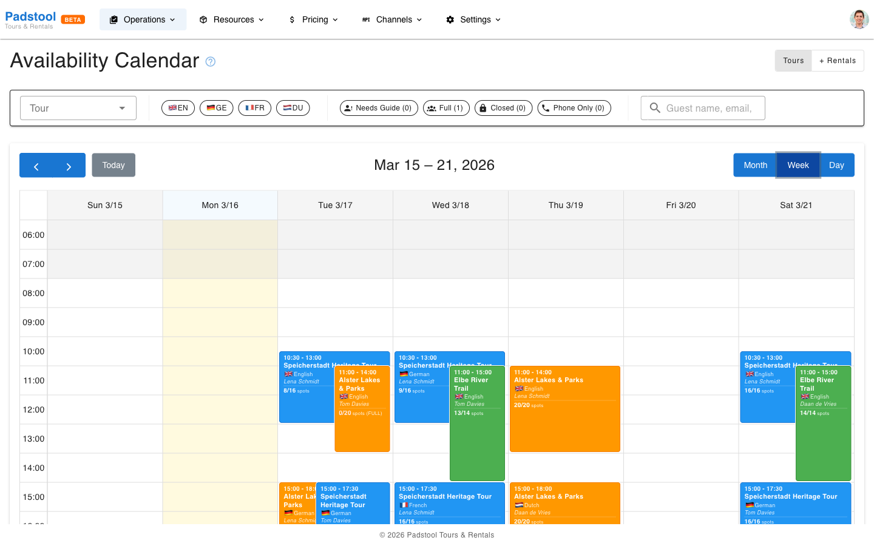Screen dimensions: 874x546
Task: Toggle the GE language filter
Action: pos(216,108)
